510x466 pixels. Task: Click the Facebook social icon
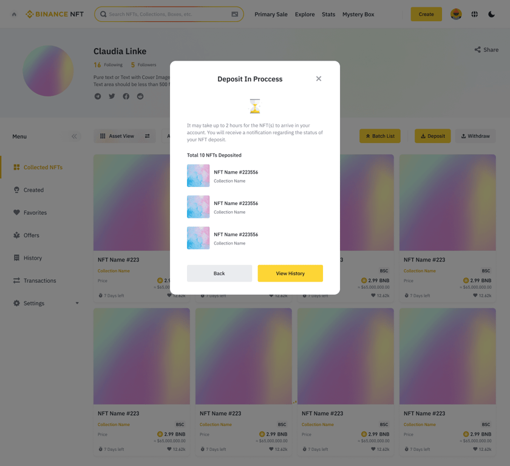126,96
